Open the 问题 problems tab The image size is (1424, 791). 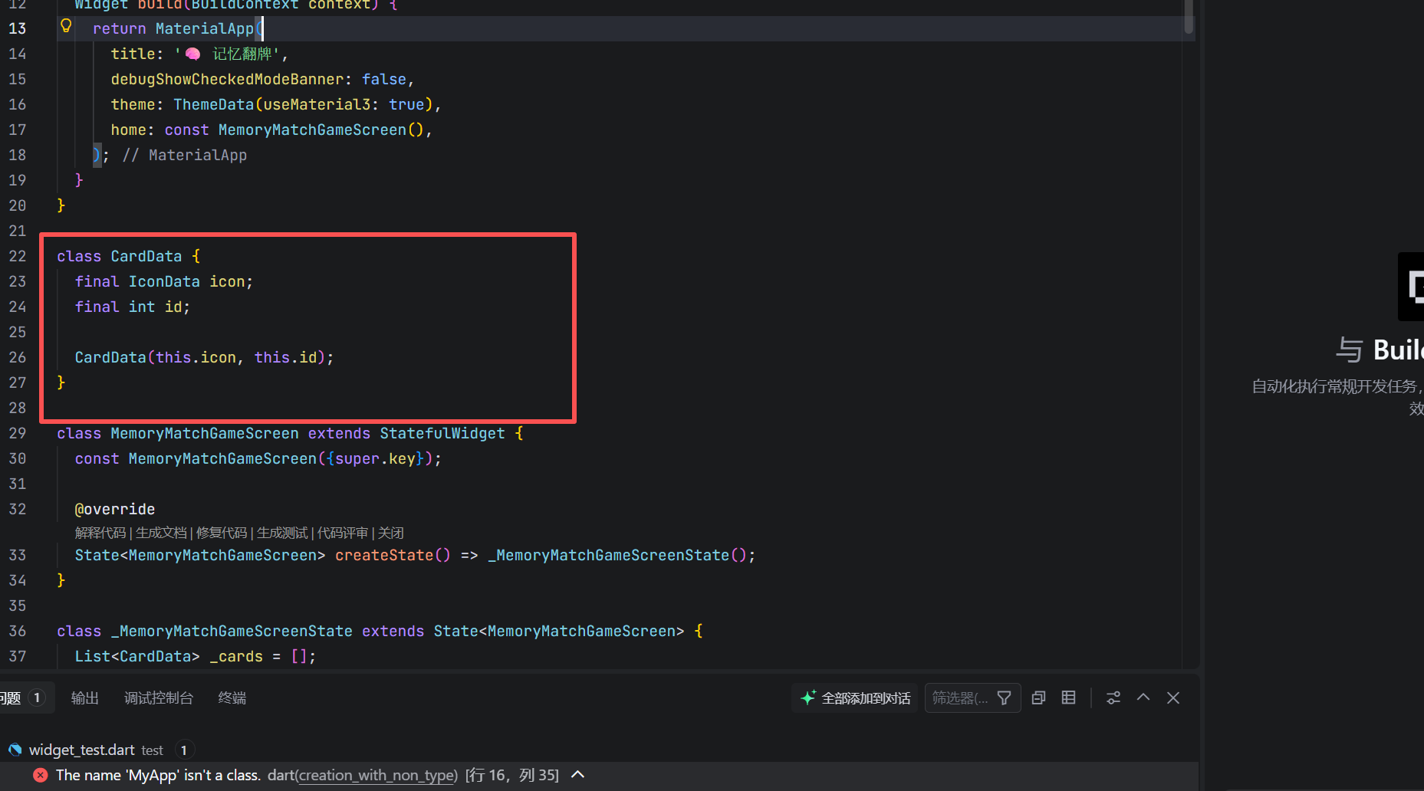tap(23, 697)
